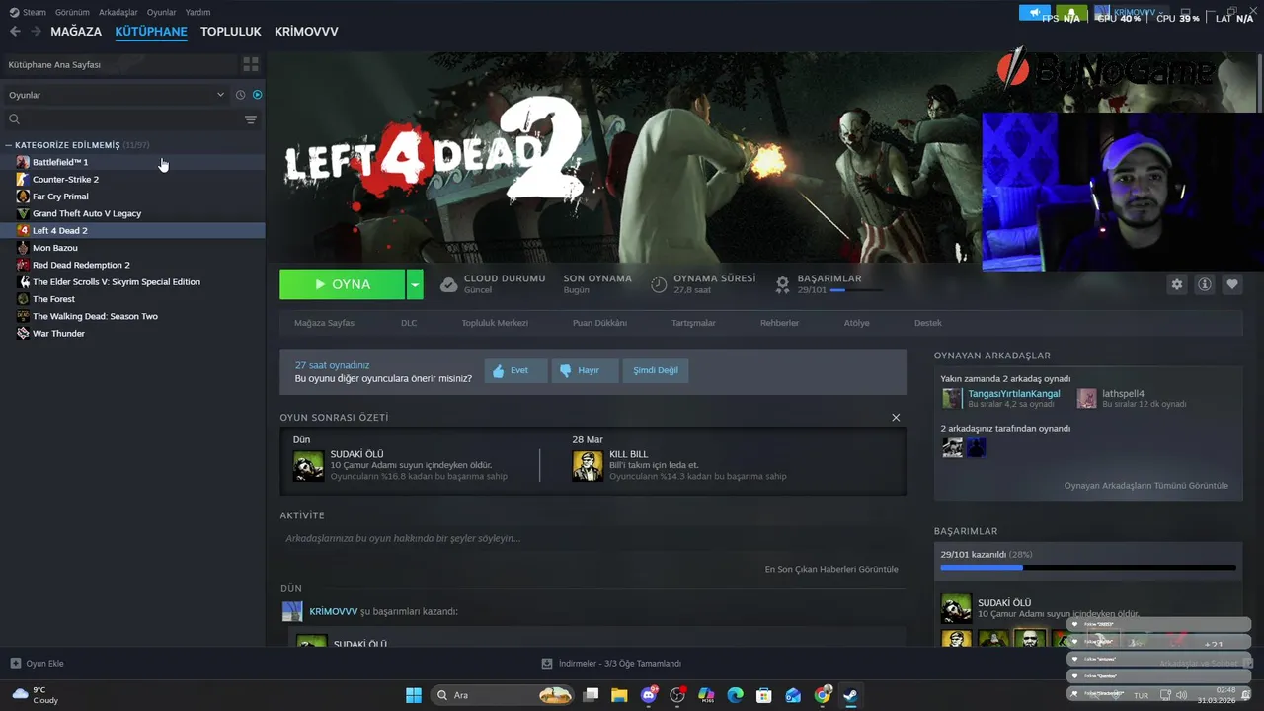
Task: Go back with the left arrow
Action: pos(15,32)
